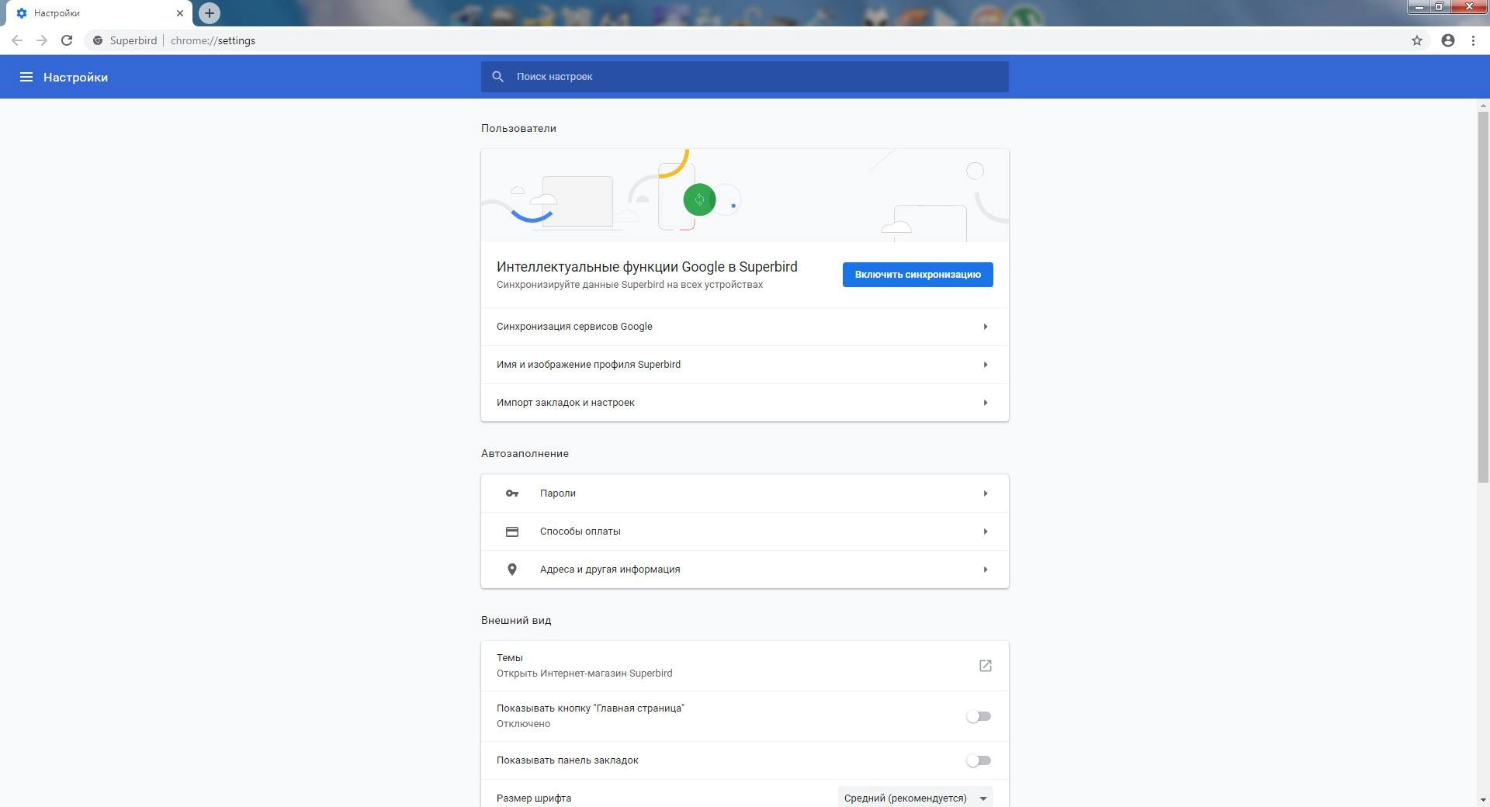Screen dimensions: 1490x807
Task: Expand Импорт закладок и настроек arrow
Action: tap(986, 403)
